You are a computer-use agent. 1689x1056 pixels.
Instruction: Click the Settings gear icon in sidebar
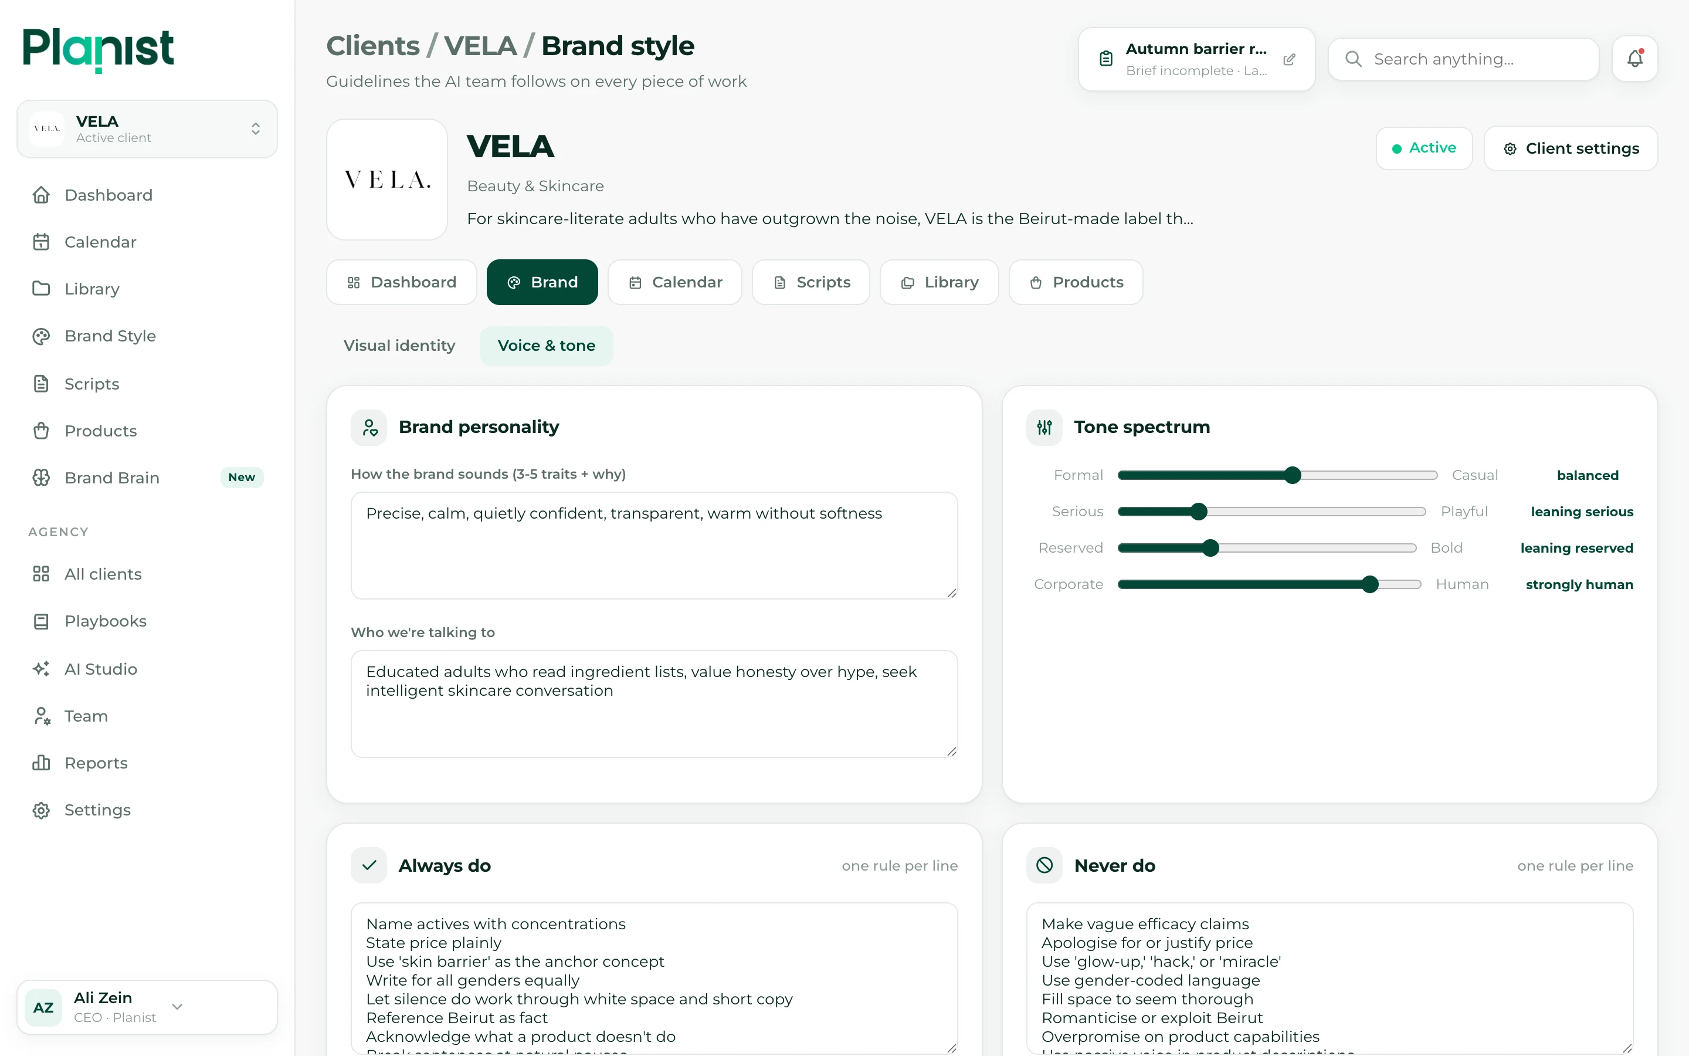coord(41,810)
